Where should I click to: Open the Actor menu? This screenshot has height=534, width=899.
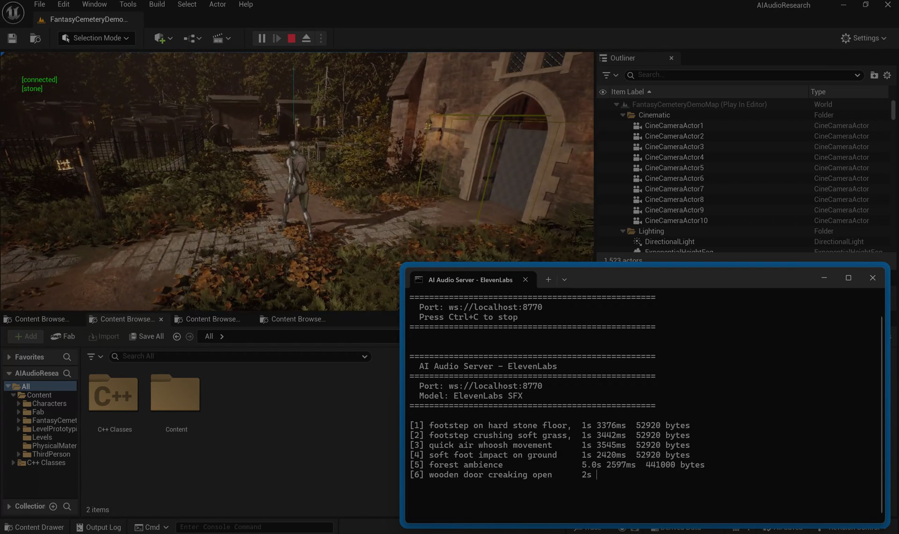pyautogui.click(x=217, y=4)
